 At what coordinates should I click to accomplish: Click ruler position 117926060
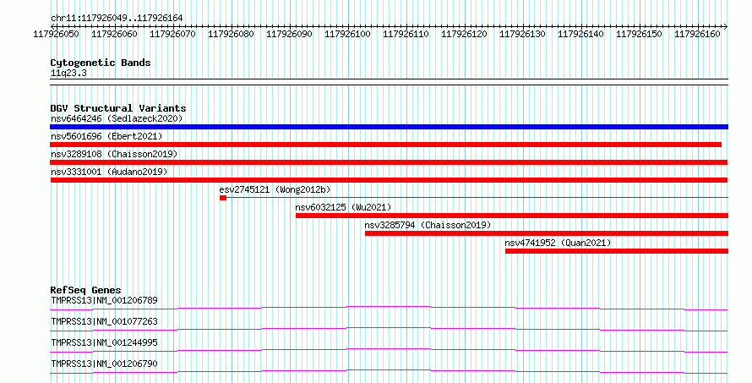pyautogui.click(x=114, y=34)
